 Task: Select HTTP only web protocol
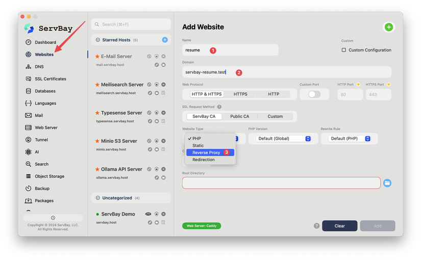pyautogui.click(x=274, y=94)
